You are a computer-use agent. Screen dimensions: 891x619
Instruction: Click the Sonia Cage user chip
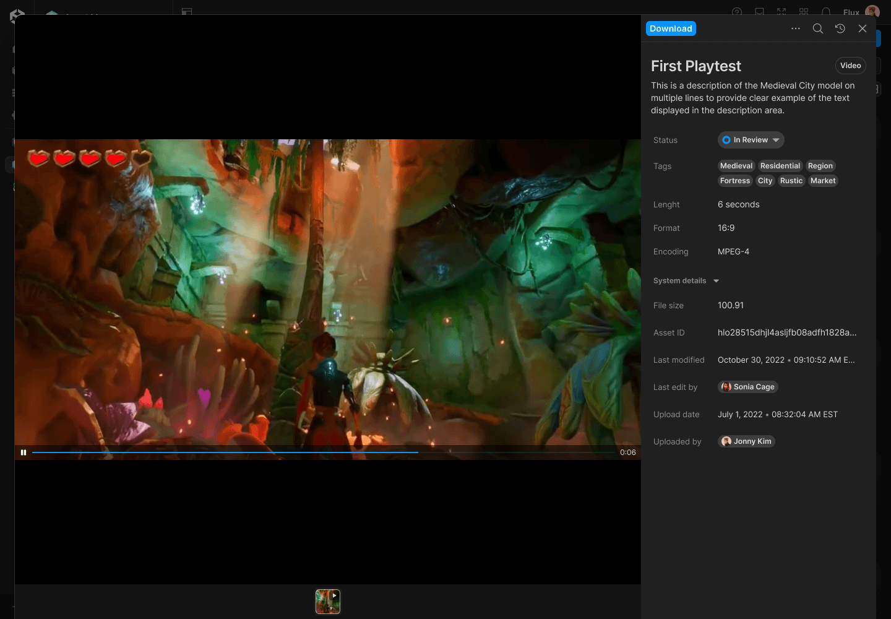pos(747,386)
